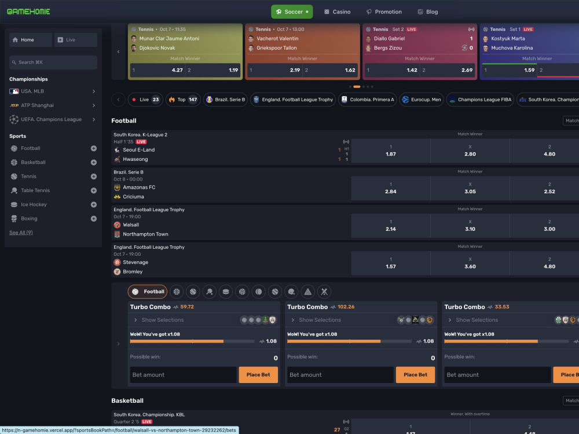Viewport: 579px width, 434px height.
Task: Open live stream icon on Diallo Gabriel card
Action: point(471,29)
